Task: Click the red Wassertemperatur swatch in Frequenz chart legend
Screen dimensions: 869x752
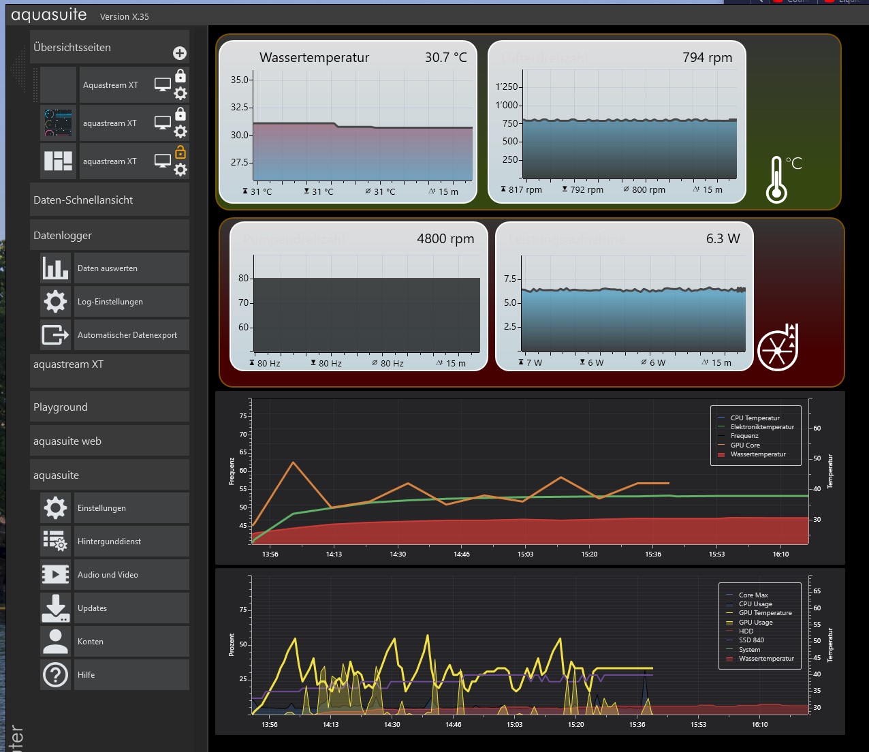Action: click(721, 454)
